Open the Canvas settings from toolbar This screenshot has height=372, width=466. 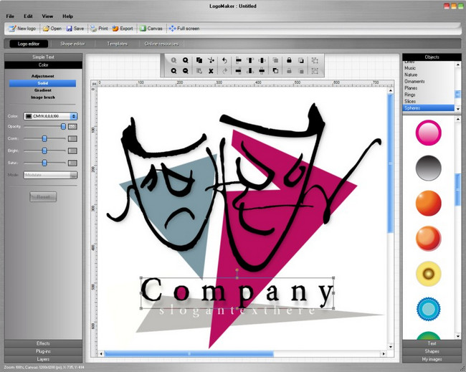[x=151, y=29]
